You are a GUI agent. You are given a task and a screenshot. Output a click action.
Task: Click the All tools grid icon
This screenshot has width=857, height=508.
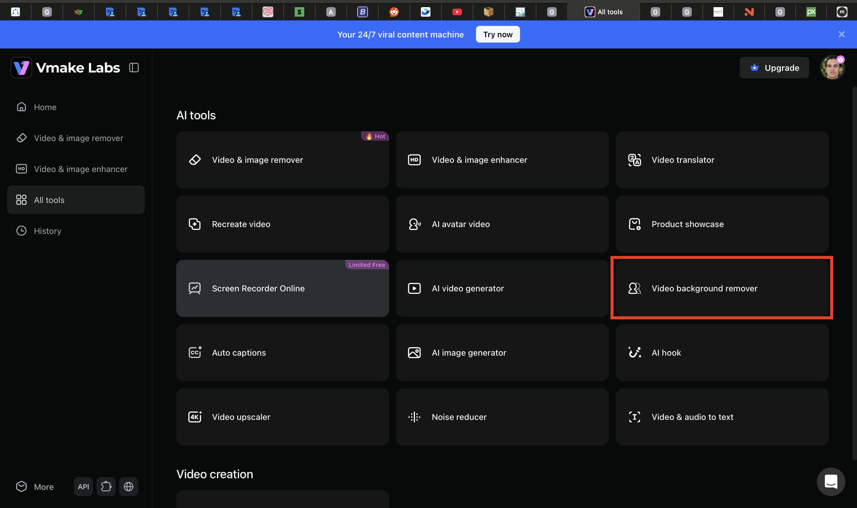coord(21,200)
